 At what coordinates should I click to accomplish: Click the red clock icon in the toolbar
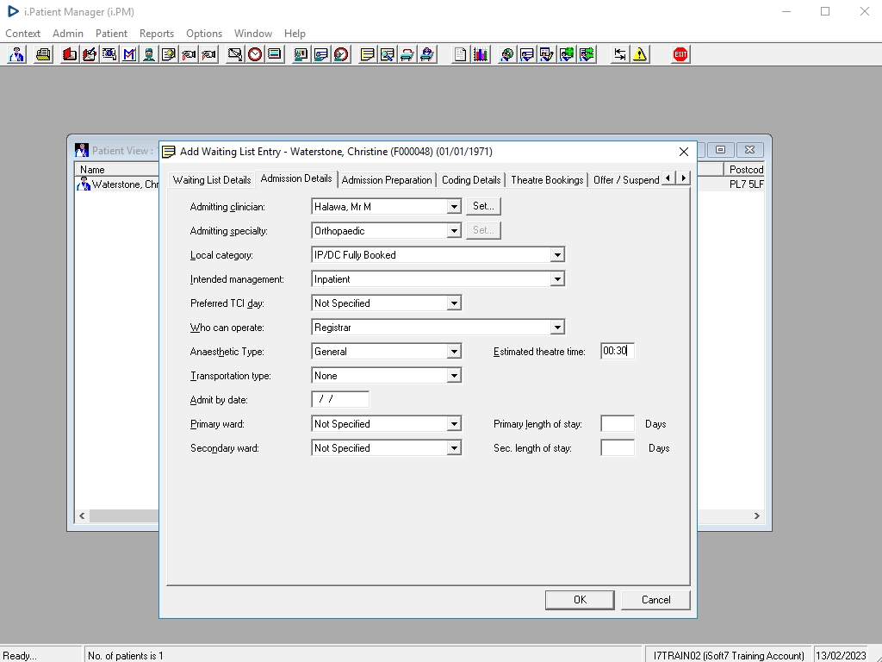255,54
